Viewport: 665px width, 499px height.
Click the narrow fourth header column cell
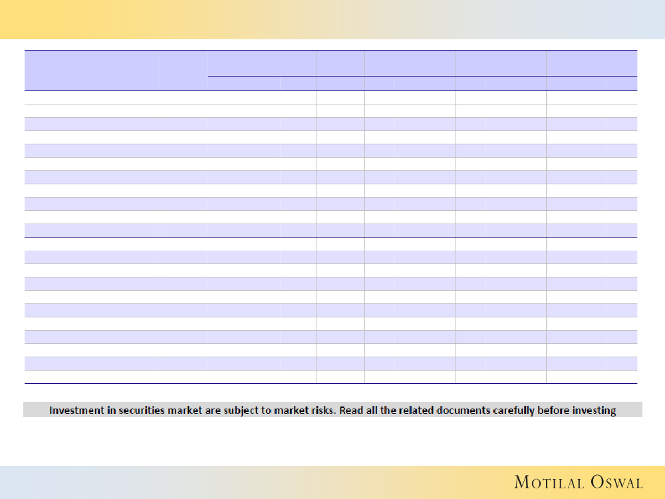tap(340, 63)
